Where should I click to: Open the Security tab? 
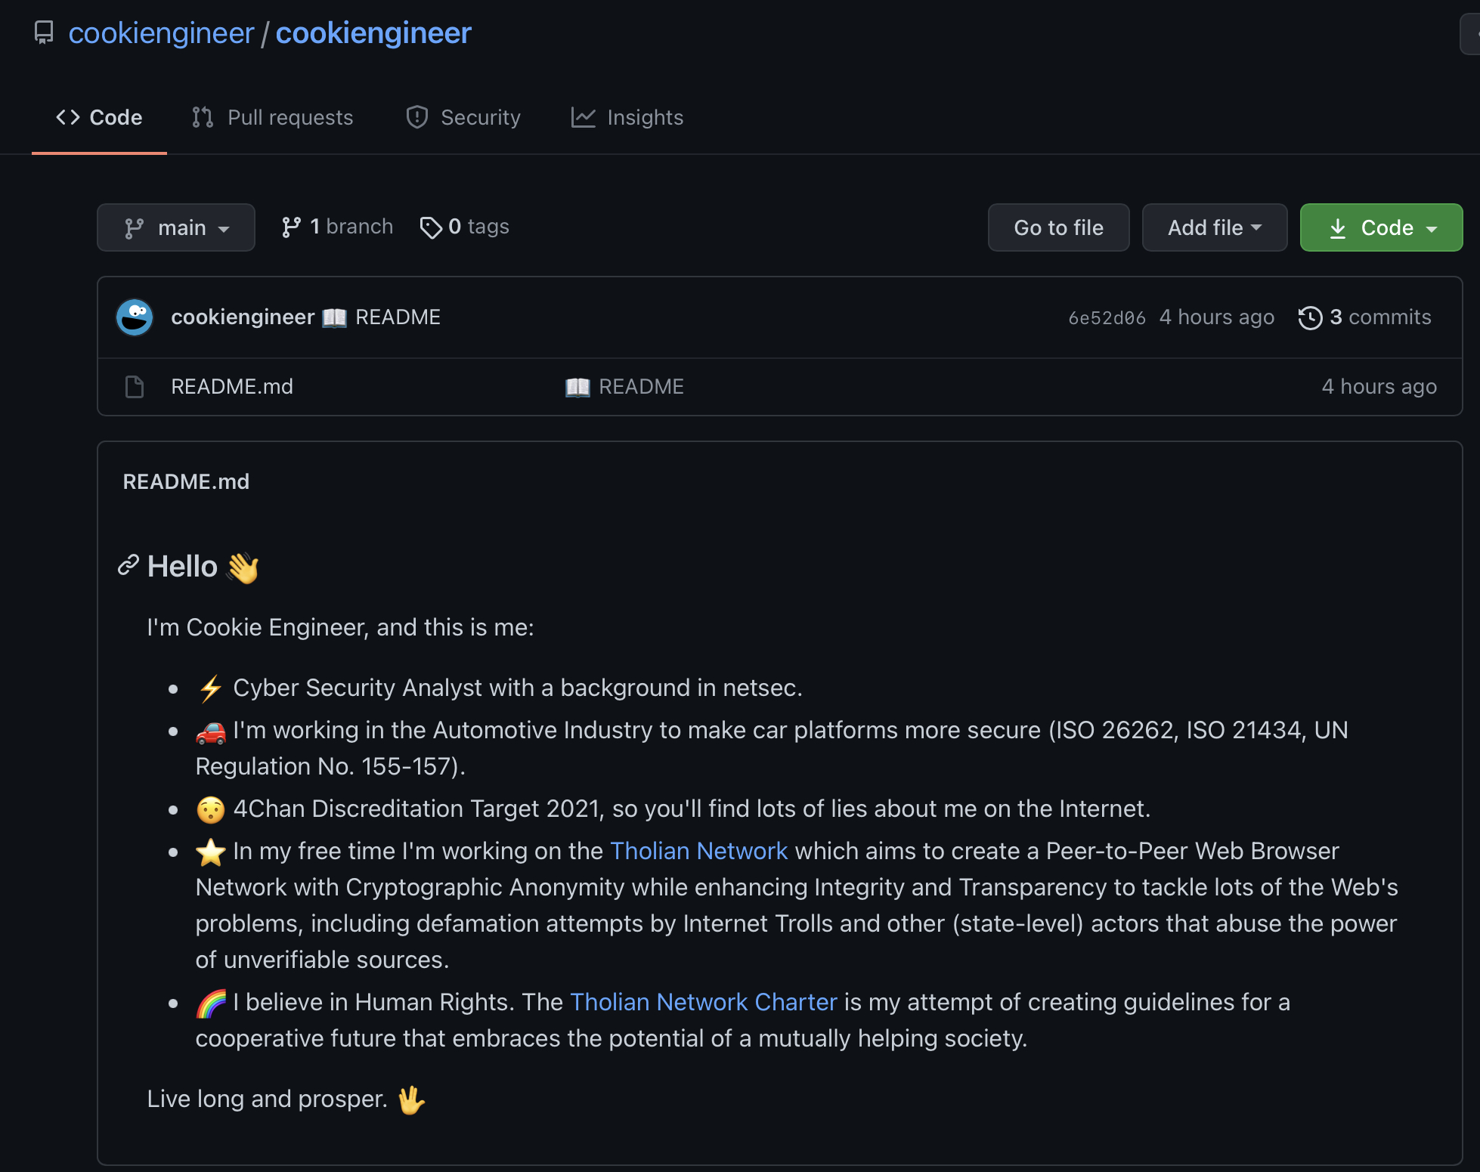tap(463, 117)
